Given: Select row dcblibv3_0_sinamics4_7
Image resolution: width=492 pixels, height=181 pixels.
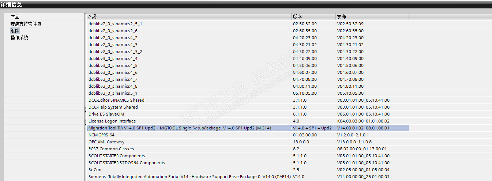Looking at the screenshot, I should [248, 79].
